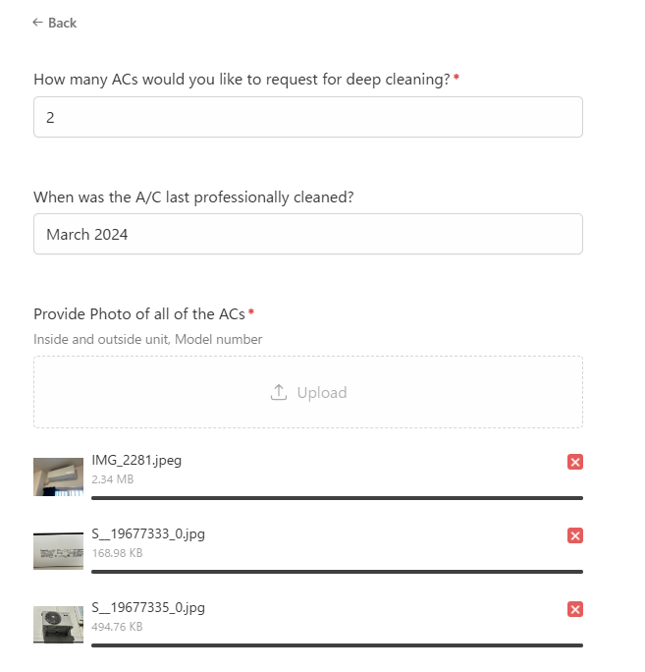Delete the S__19677333_0.jpg file
645x672 pixels.
(575, 535)
